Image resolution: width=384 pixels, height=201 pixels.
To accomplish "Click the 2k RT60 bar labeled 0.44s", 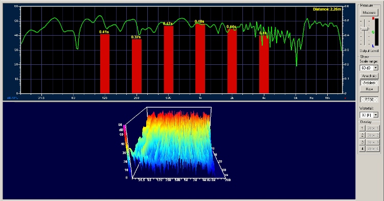I will pyautogui.click(x=232, y=61).
